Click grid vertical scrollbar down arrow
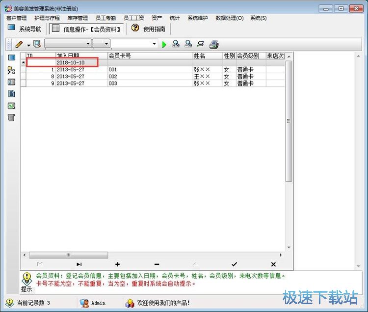Screen dimensions: 368x312 pos(289,248)
